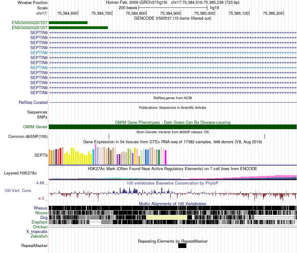The height and width of the screenshot is (253, 297).
Task: Select the dark green OMIM gene bar
Action: point(173,127)
